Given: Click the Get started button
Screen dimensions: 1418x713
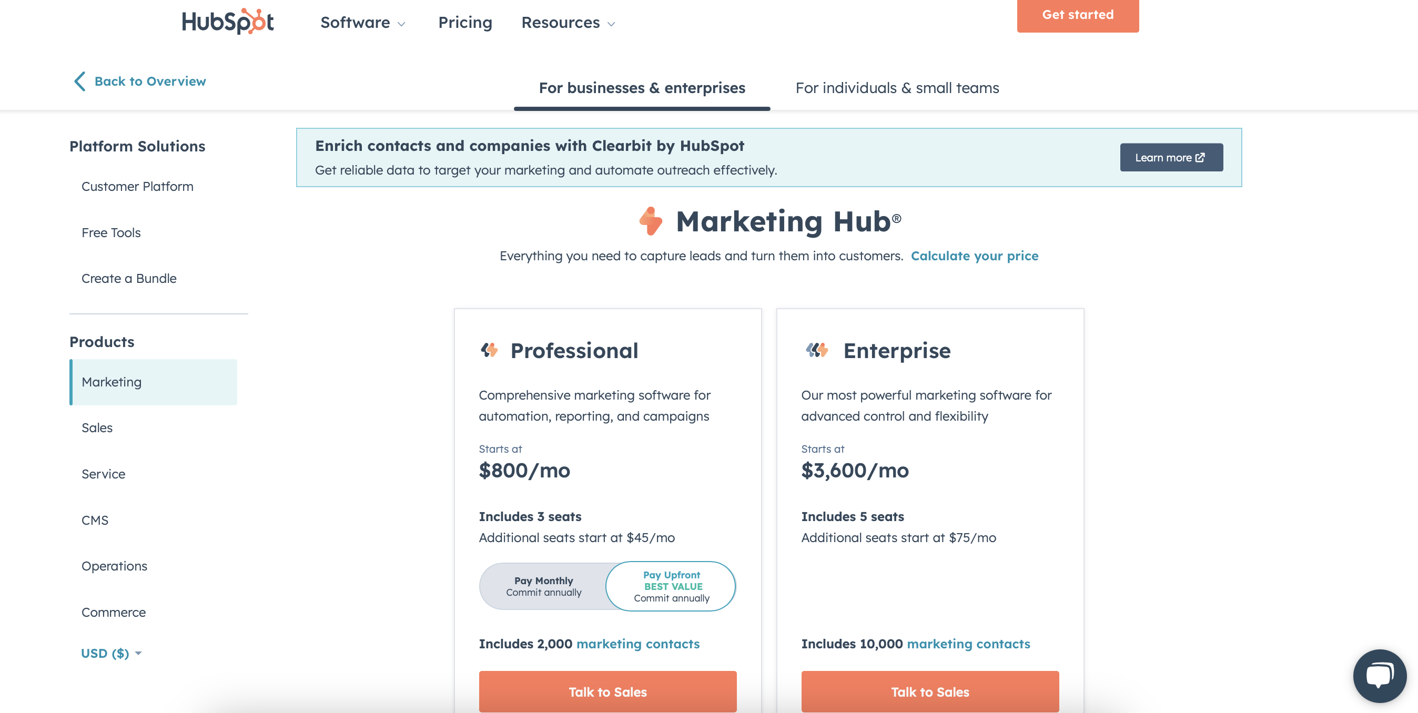Looking at the screenshot, I should tap(1077, 15).
